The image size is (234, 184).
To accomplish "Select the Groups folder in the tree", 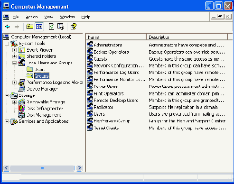I will 42,76.
